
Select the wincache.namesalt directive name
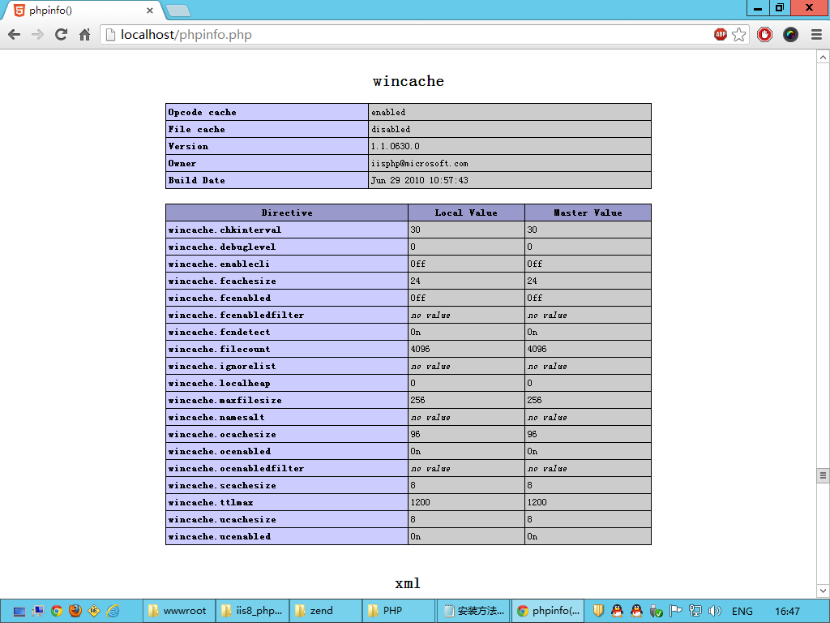[216, 418]
